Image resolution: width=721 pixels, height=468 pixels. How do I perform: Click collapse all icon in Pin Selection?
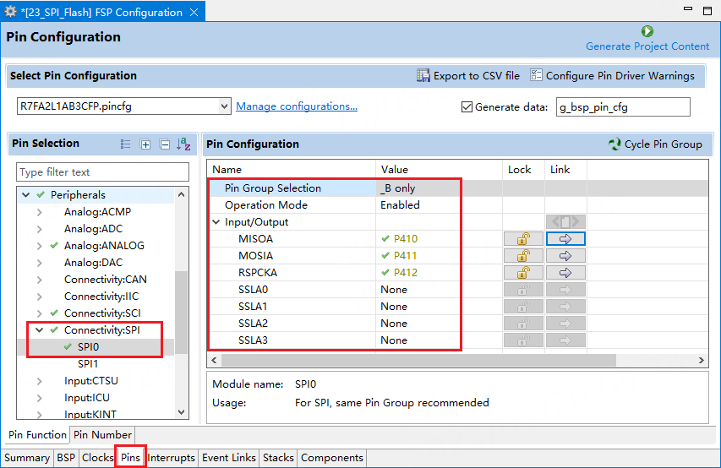pos(165,144)
